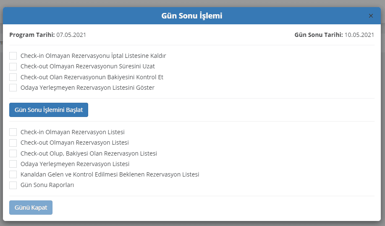Toggle Odaya Yerleşmeyen Rezervasyon Listesini Göster
This screenshot has height=226, width=385.
tap(13, 88)
